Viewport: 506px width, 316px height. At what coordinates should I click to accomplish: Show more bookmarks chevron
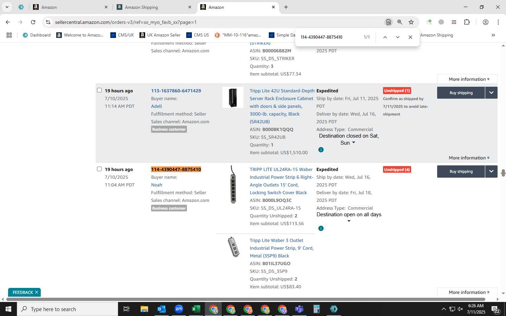coord(493,35)
